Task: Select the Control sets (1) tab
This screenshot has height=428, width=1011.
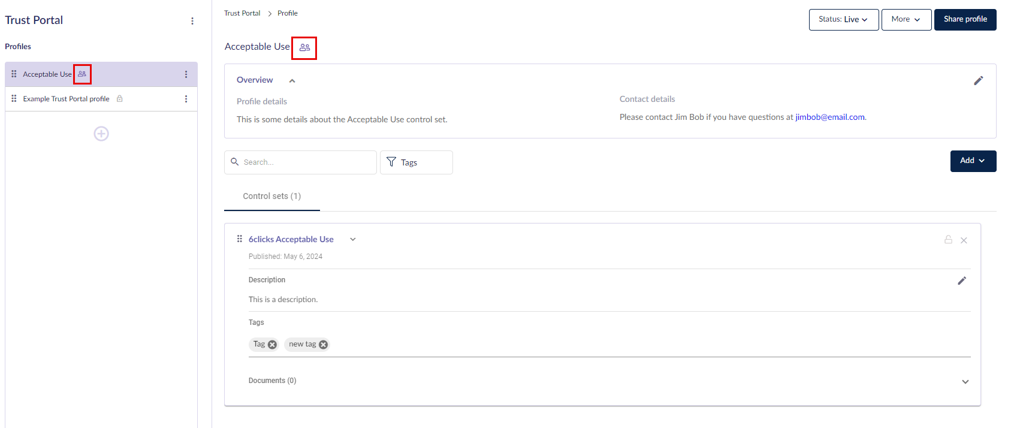Action: point(272,196)
